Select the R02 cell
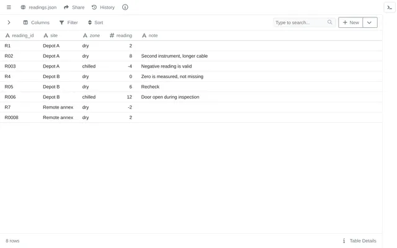 pyautogui.click(x=9, y=56)
